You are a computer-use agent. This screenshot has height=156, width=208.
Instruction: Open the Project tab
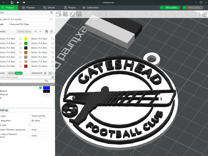coord(70,7)
